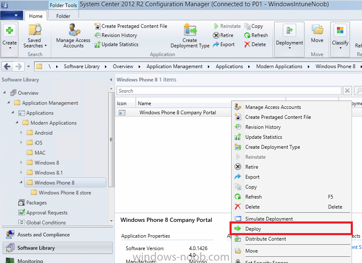Choose Revision History from the context menu
Screen dimensions: 362x263
291,127
